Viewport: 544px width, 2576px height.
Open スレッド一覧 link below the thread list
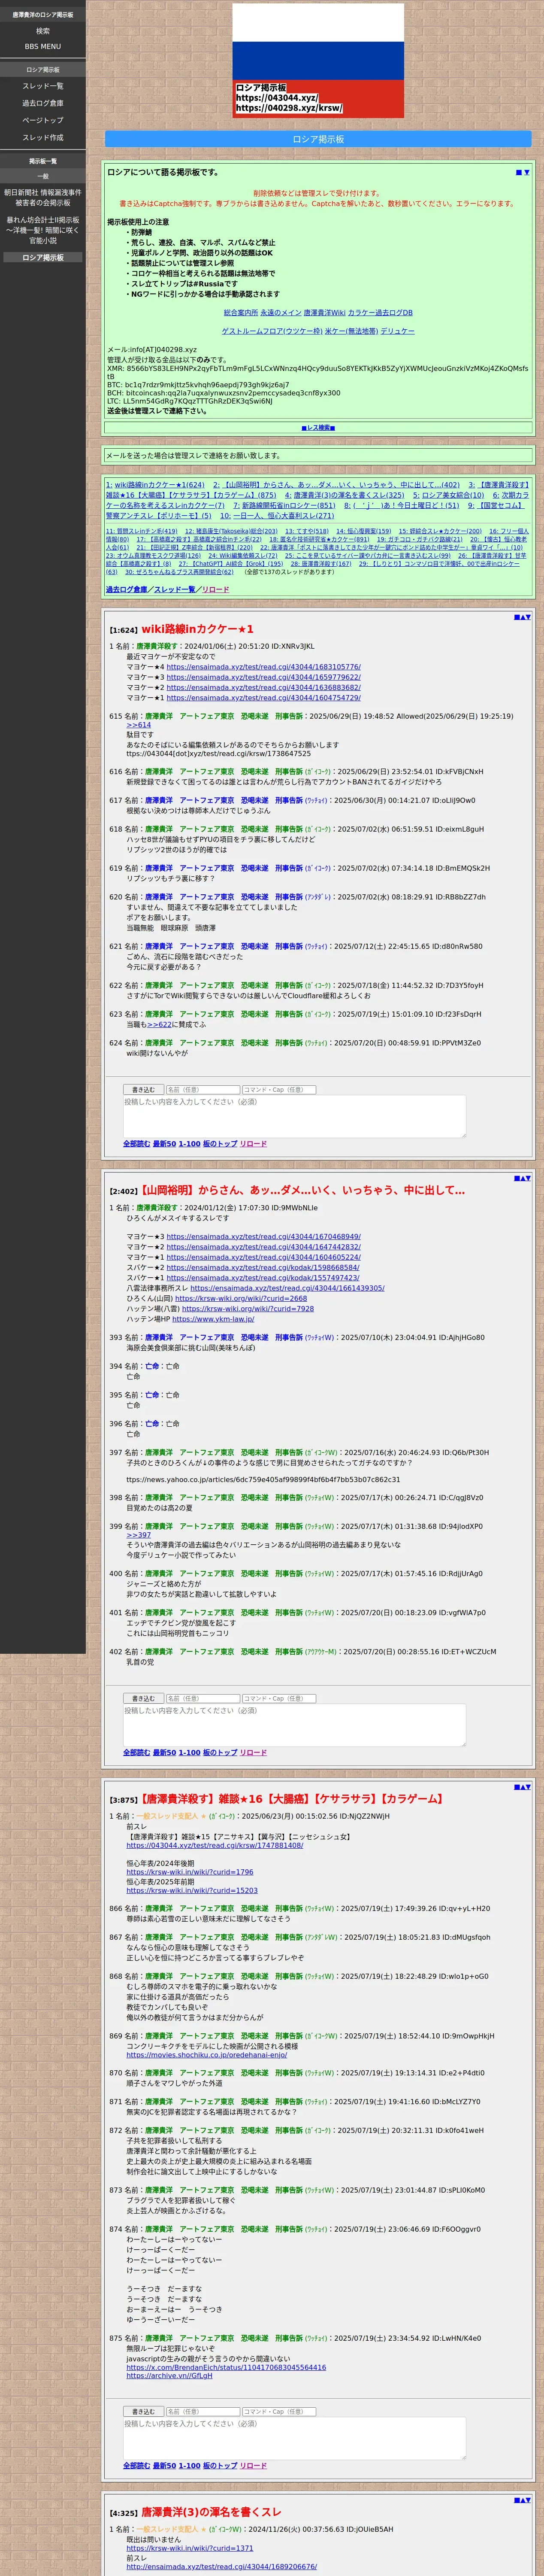click(174, 589)
